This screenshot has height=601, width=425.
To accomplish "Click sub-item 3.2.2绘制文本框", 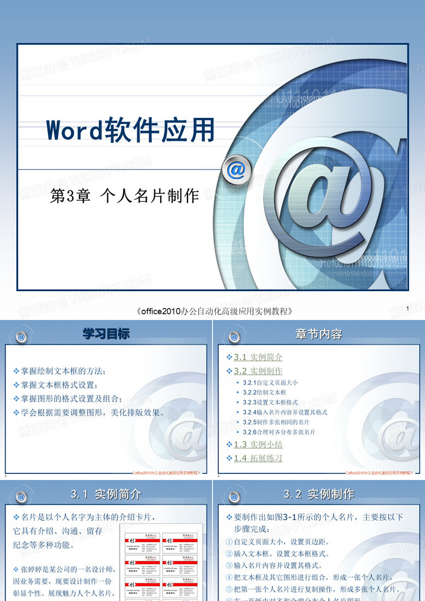I will click(264, 393).
